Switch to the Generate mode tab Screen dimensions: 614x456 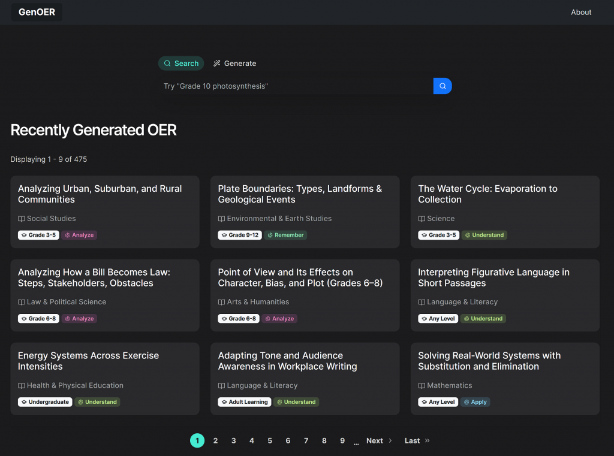234,64
